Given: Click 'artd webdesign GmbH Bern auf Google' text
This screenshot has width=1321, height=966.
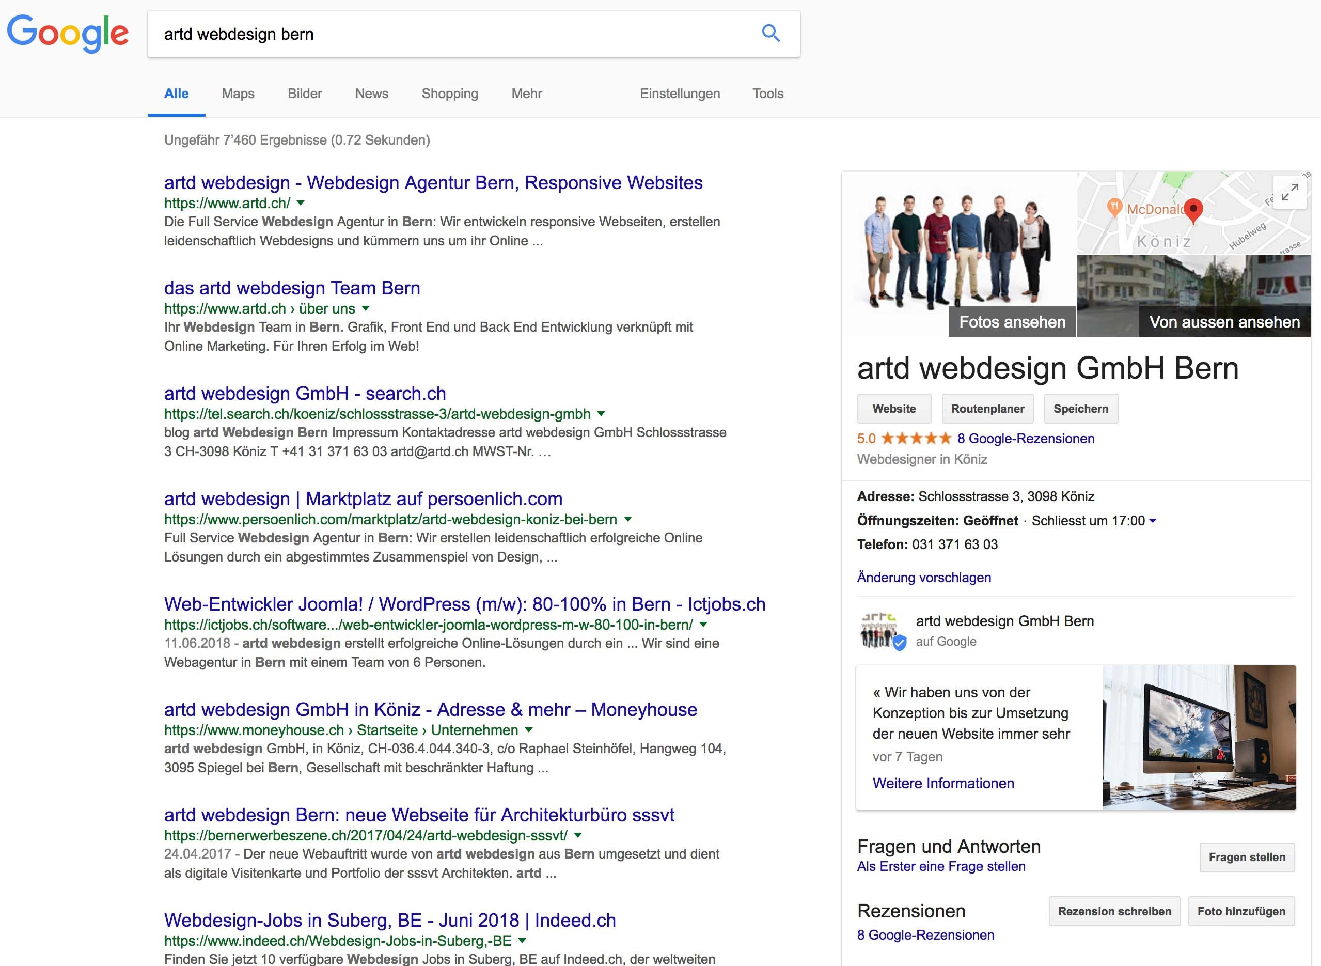Looking at the screenshot, I should (x=1004, y=630).
